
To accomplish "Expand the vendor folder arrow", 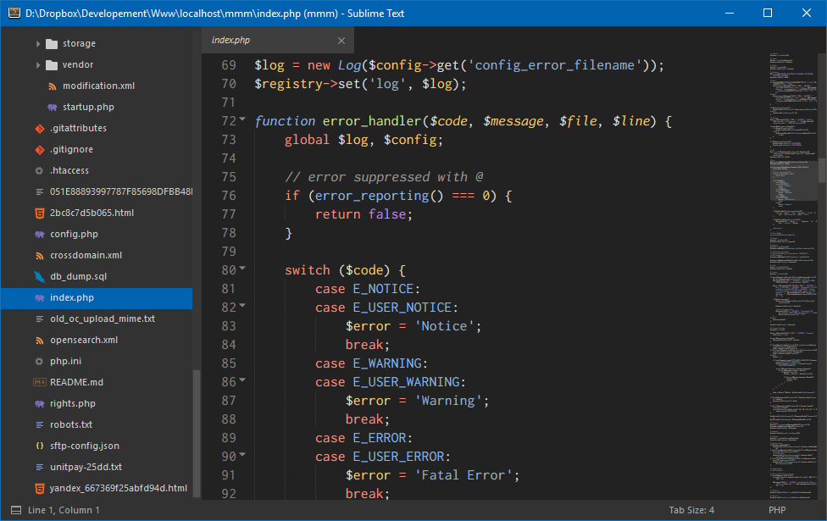I will (37, 65).
